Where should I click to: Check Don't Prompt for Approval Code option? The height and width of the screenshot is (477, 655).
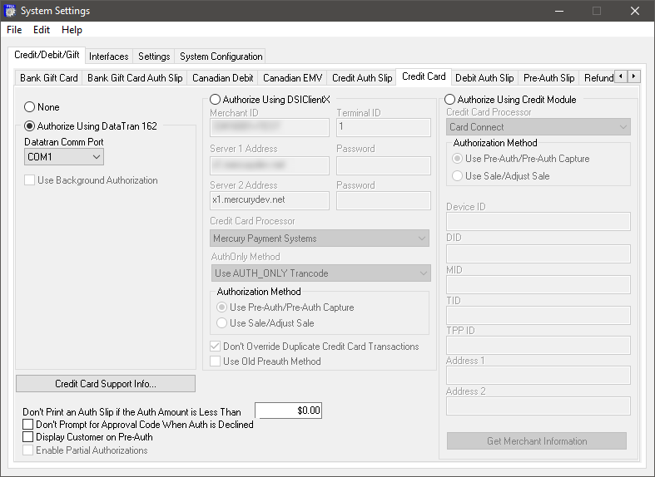pos(28,425)
